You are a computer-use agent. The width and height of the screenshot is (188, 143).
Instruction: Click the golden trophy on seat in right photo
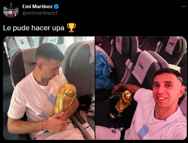click(122, 104)
